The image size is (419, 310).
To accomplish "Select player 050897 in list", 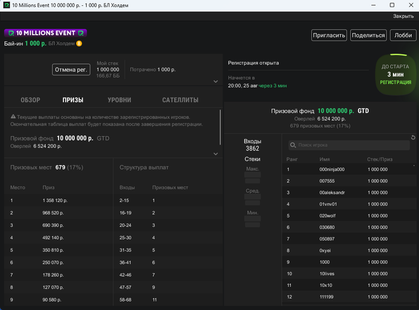I will coord(349,239).
